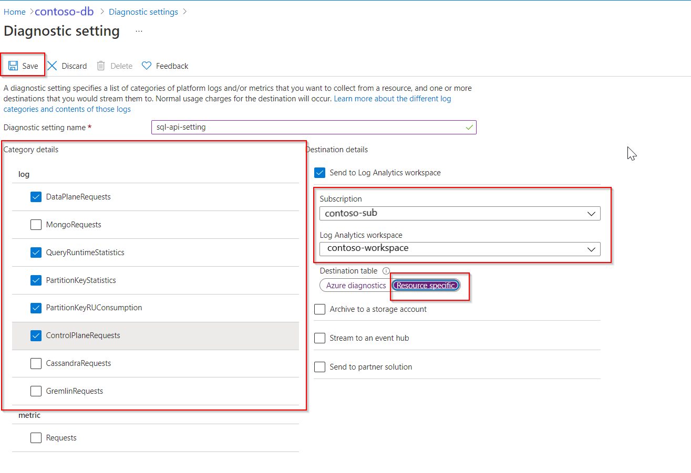Screen dimensions: 691x473
Task: Open the ellipsis more options menu
Action: coord(139,31)
